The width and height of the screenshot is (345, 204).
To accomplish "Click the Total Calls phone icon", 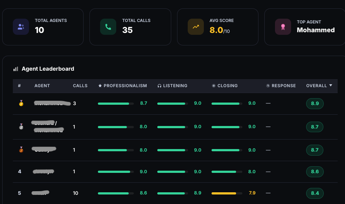I will tap(108, 27).
